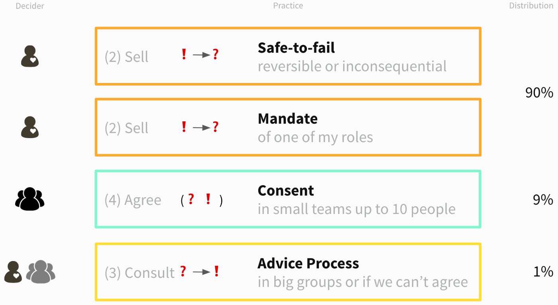The height and width of the screenshot is (305, 558).
Task: Click the 90% distribution value
Action: 539,93
